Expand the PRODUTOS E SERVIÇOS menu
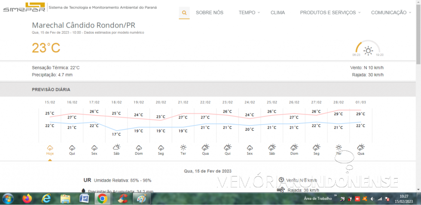The height and width of the screenshot is (205, 421). [x=330, y=13]
